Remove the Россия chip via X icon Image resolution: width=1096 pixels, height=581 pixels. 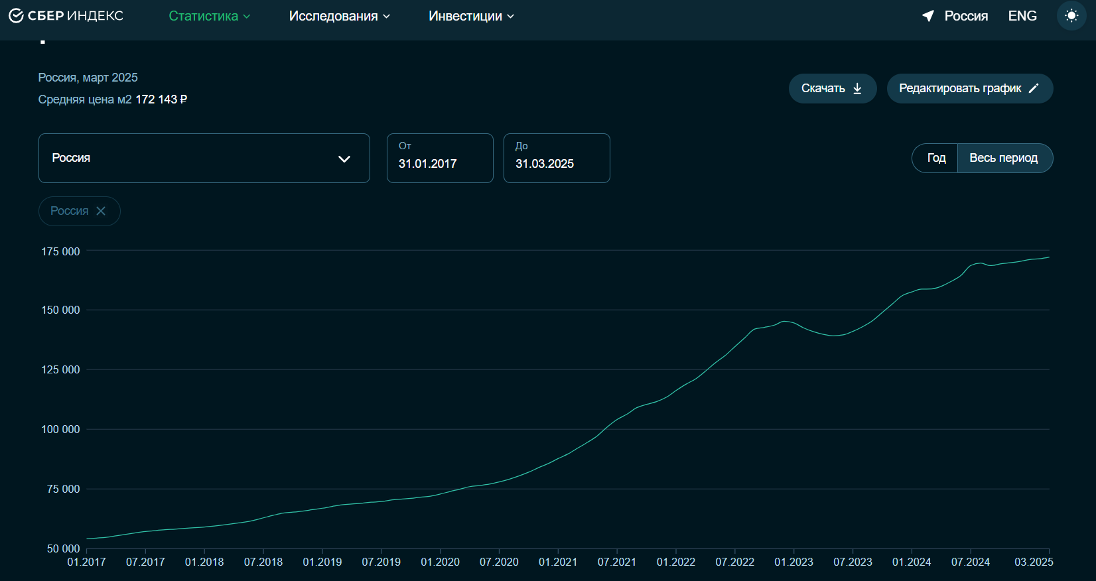101,211
